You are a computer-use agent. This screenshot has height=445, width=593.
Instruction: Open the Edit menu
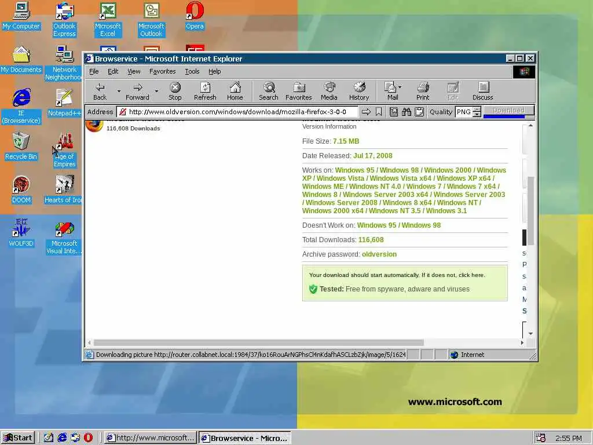(x=113, y=71)
